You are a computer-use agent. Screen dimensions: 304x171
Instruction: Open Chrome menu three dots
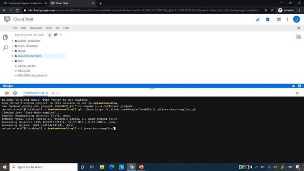[x=300, y=10]
